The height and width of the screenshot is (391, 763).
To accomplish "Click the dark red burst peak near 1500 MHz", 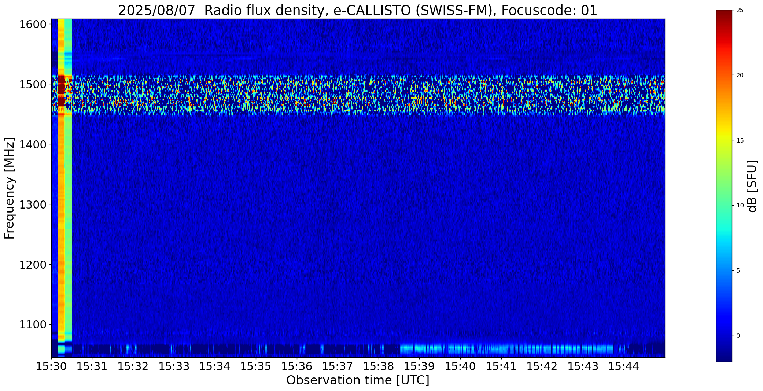I will (61, 91).
